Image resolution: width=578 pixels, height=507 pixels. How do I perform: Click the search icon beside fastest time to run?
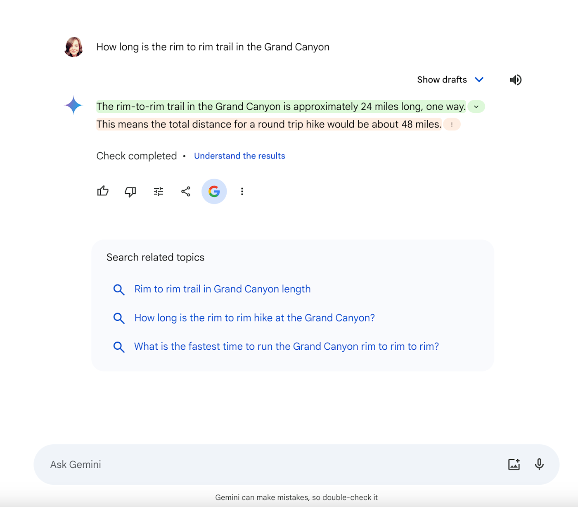[119, 347]
